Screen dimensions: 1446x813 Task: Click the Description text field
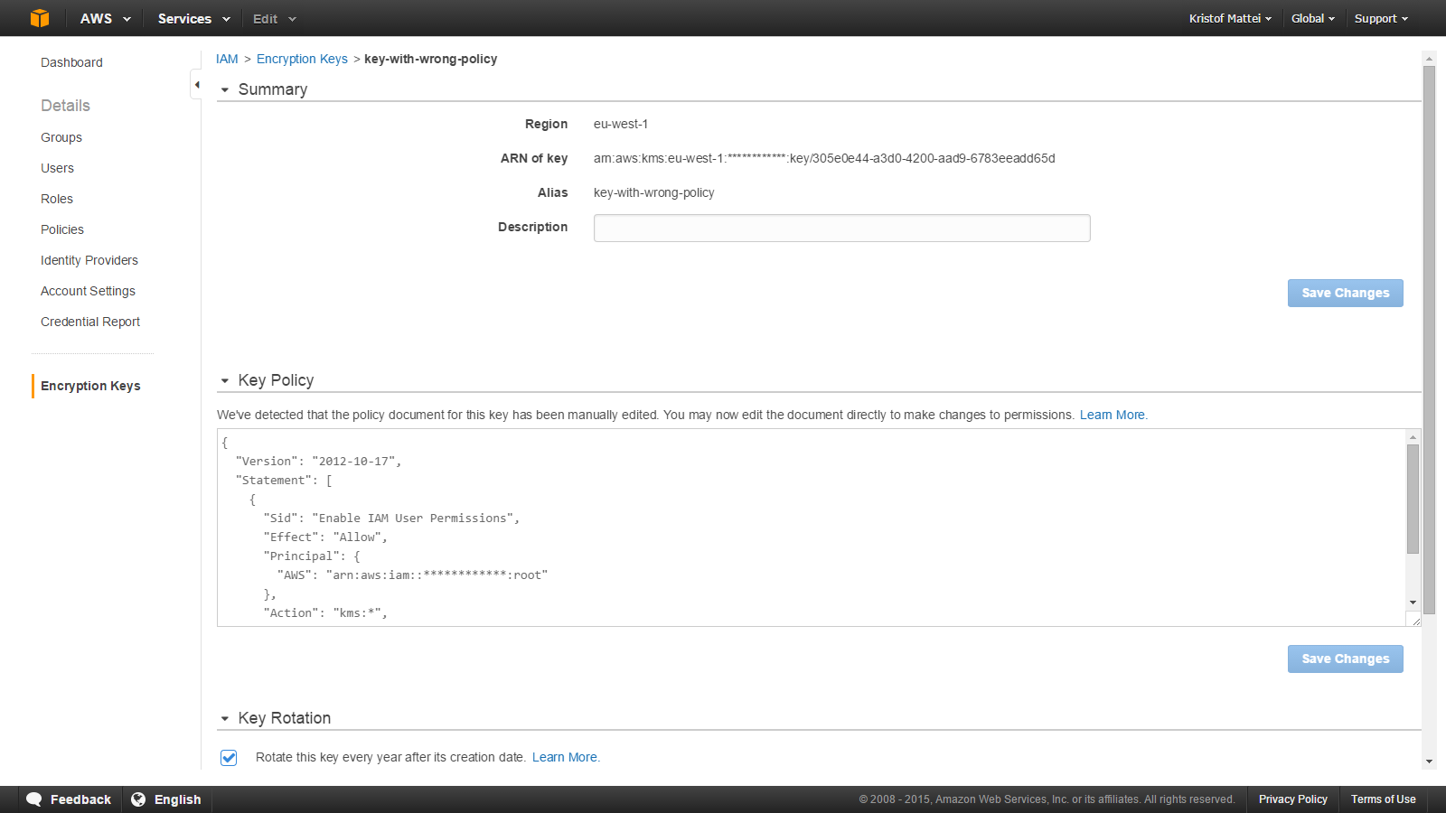[841, 229]
